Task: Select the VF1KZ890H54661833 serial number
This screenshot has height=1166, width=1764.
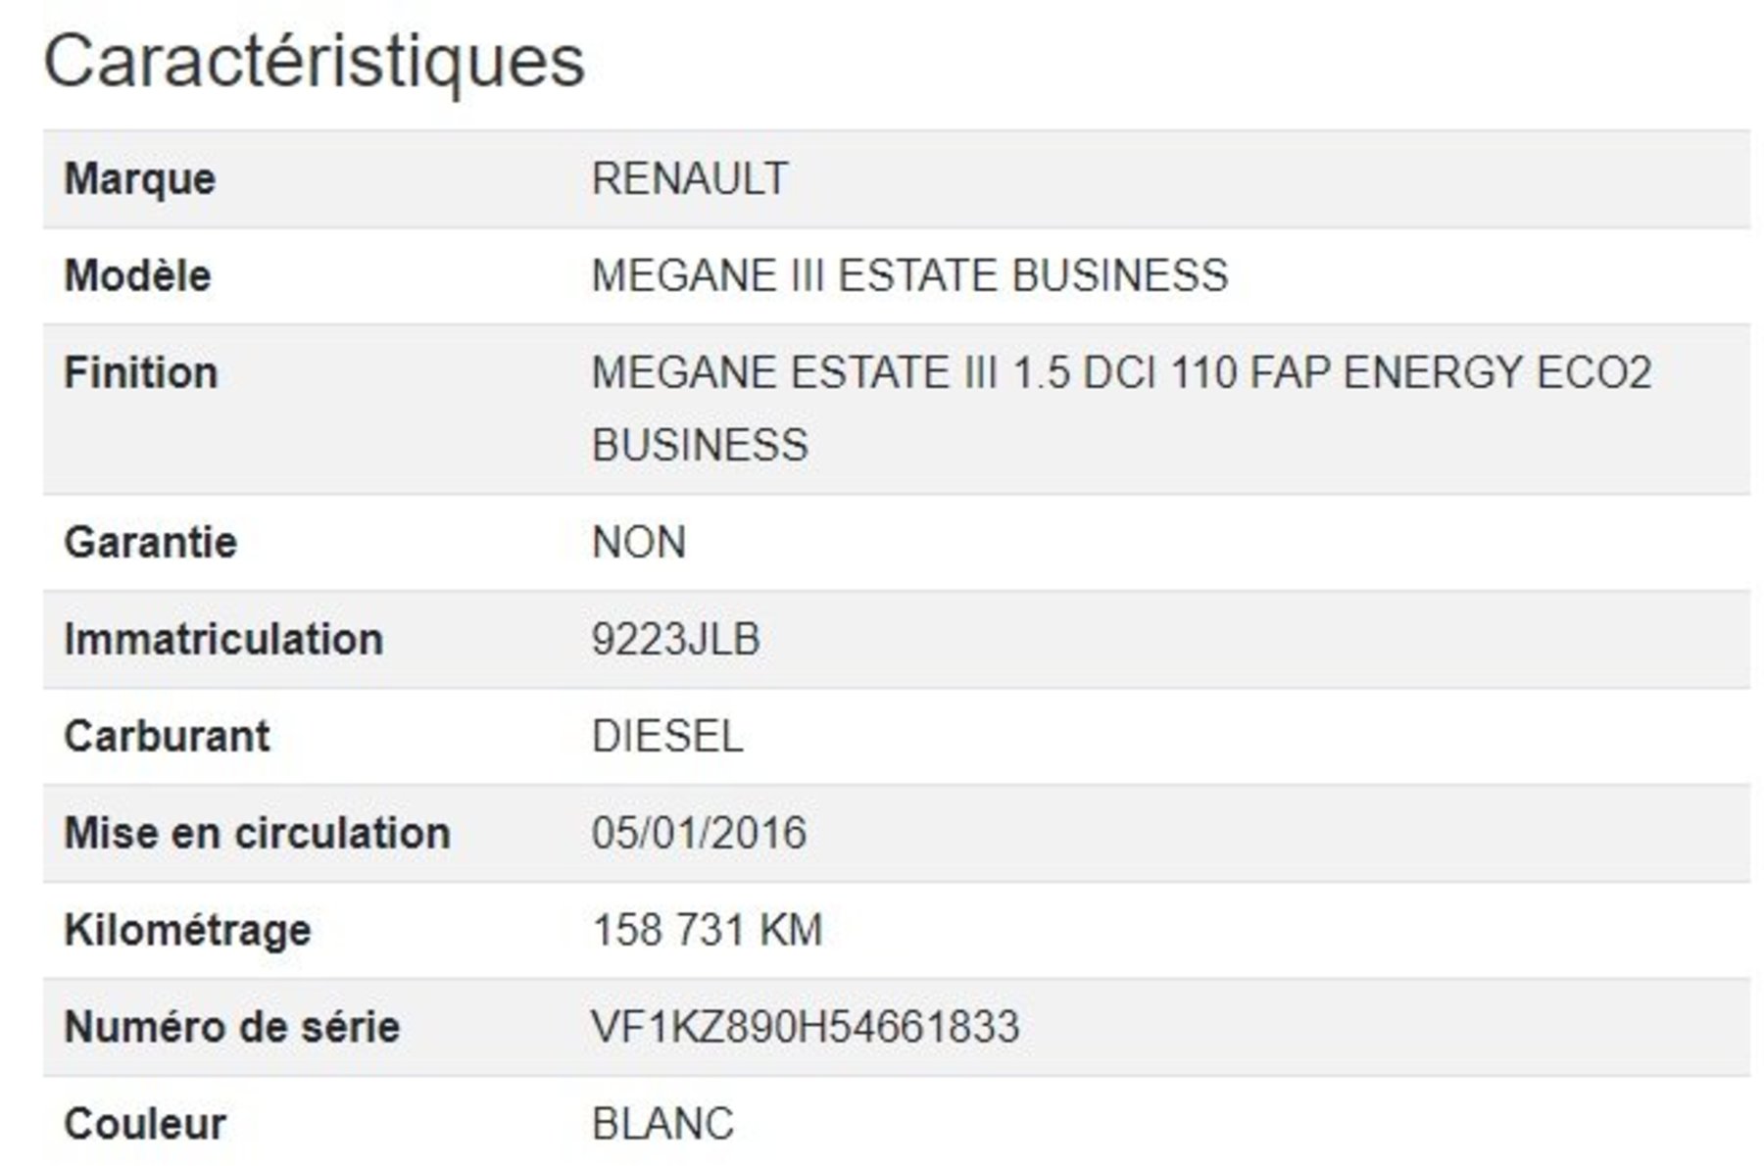Action: click(806, 1028)
